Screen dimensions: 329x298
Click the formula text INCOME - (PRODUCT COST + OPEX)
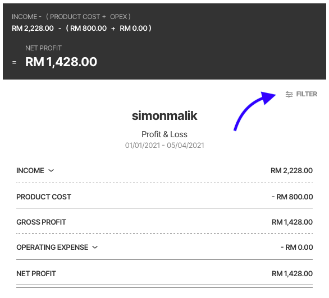pos(71,17)
